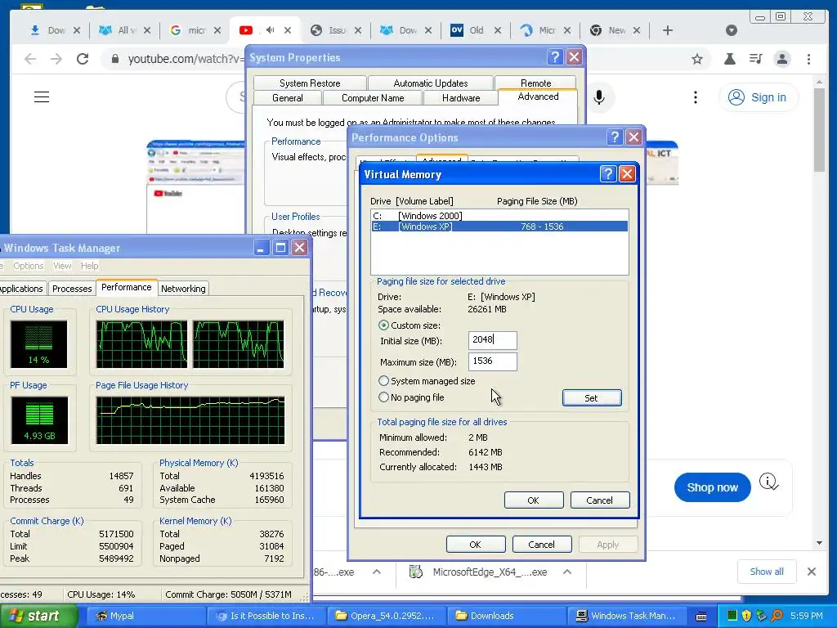Select the Custom size radio button

click(383, 325)
